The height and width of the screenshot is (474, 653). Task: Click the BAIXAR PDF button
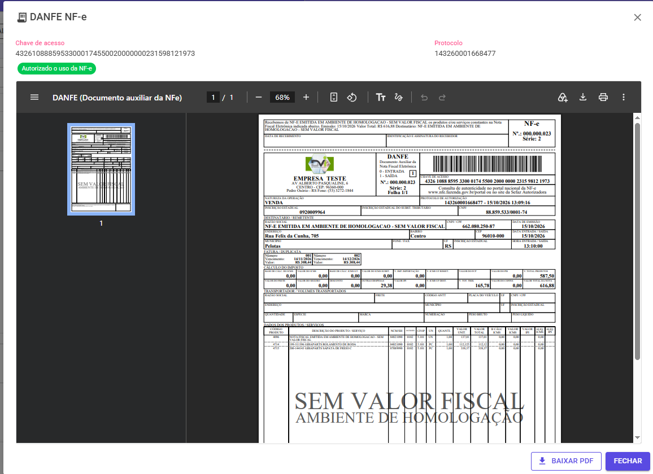pos(566,461)
